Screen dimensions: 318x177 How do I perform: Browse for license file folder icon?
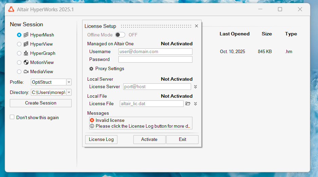(x=188, y=103)
